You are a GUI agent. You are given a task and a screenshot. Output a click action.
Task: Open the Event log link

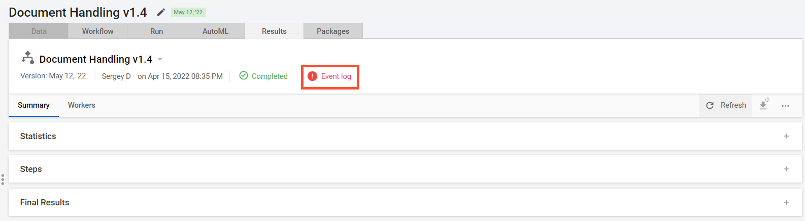336,76
